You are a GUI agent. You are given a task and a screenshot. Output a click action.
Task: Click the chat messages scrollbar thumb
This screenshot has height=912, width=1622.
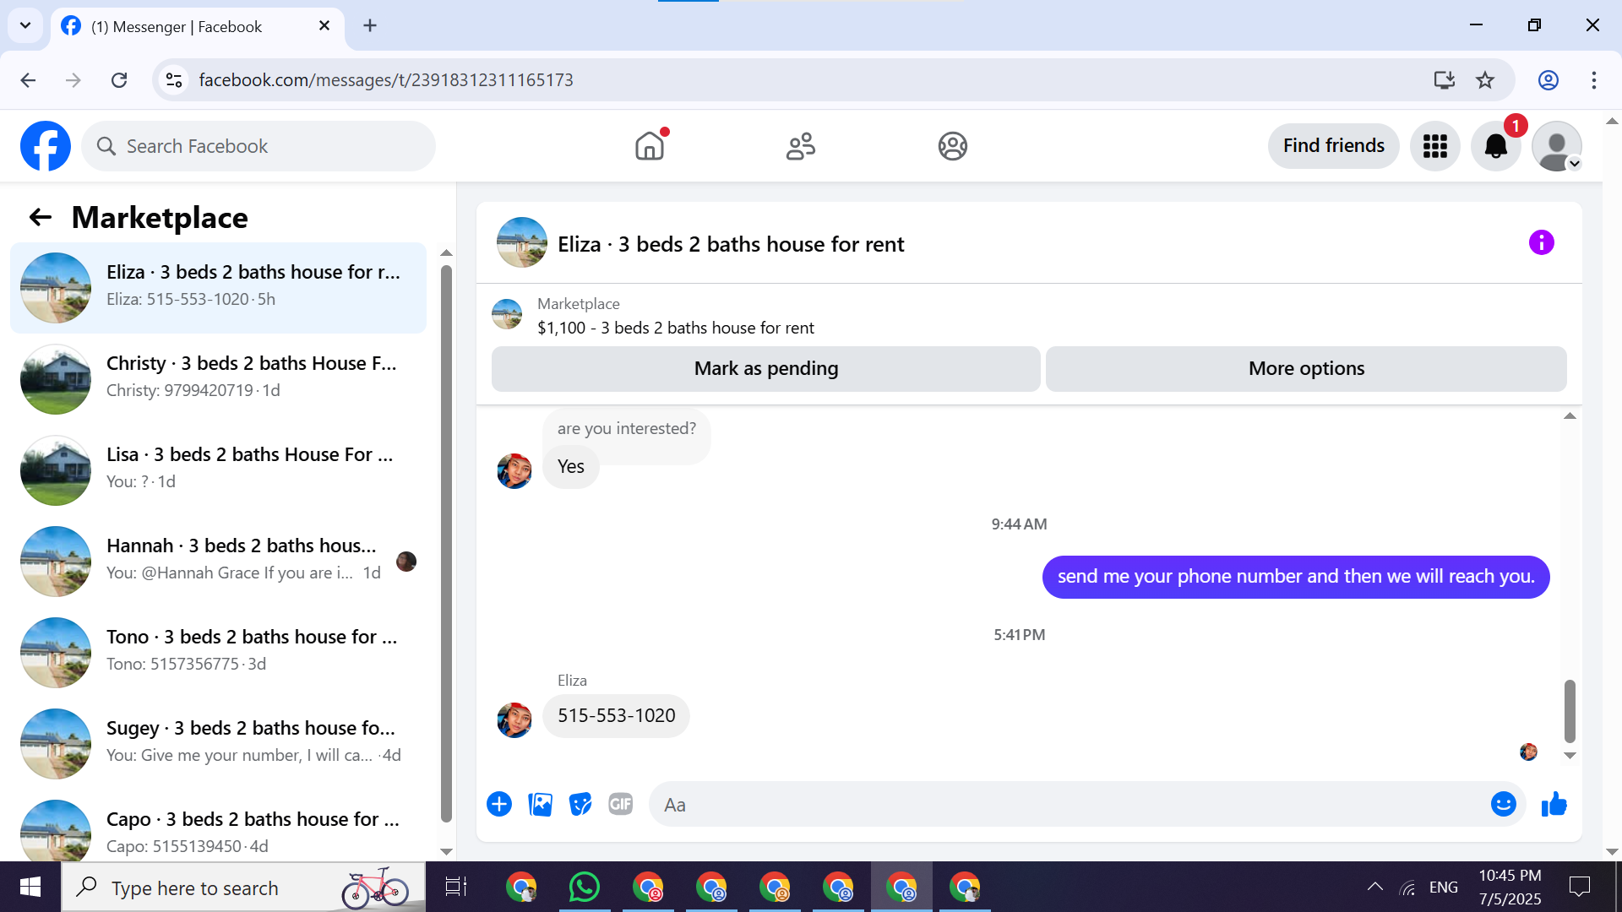[x=1569, y=709]
